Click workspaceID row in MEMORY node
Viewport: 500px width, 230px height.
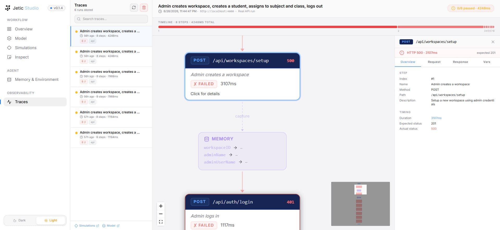tap(223, 148)
